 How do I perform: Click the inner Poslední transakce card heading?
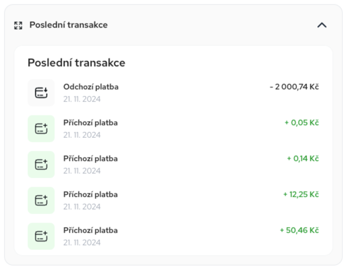click(x=77, y=63)
